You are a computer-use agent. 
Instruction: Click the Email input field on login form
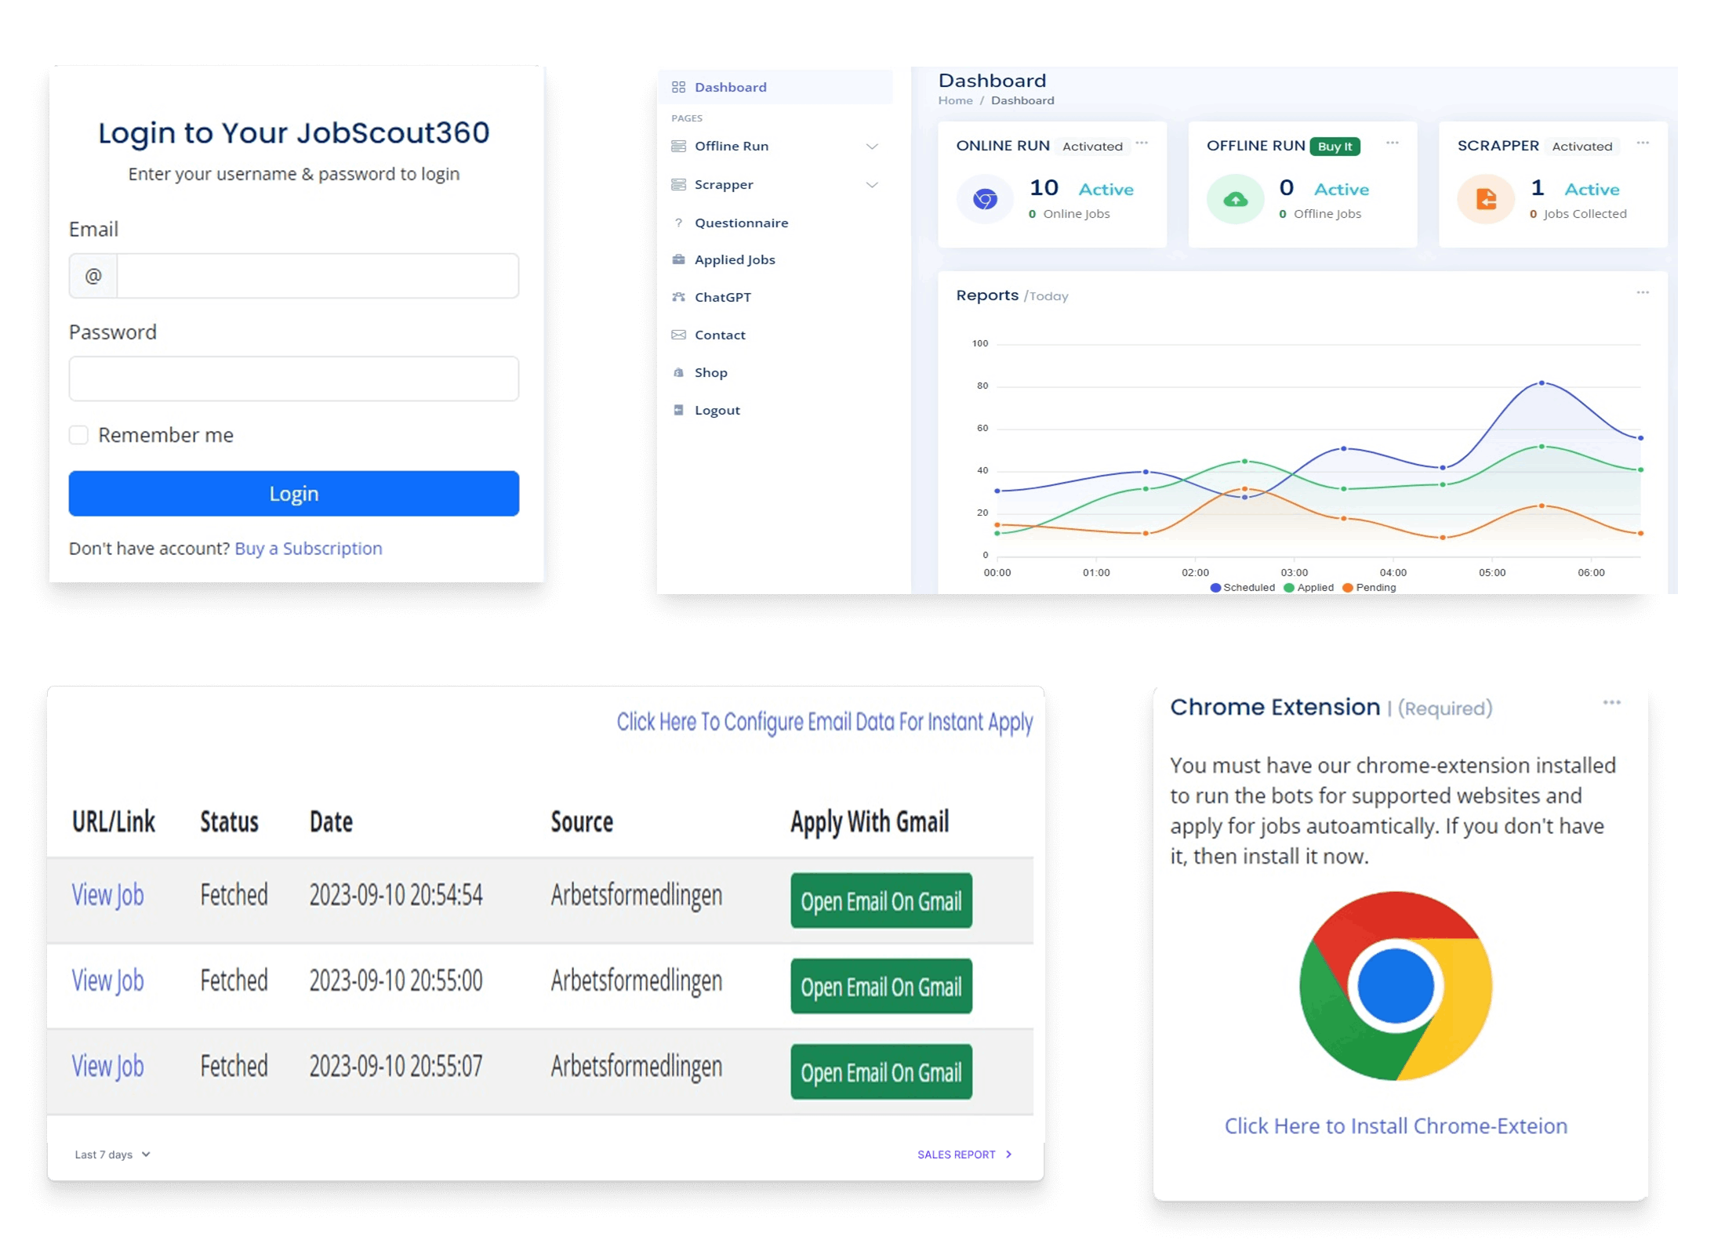(317, 276)
